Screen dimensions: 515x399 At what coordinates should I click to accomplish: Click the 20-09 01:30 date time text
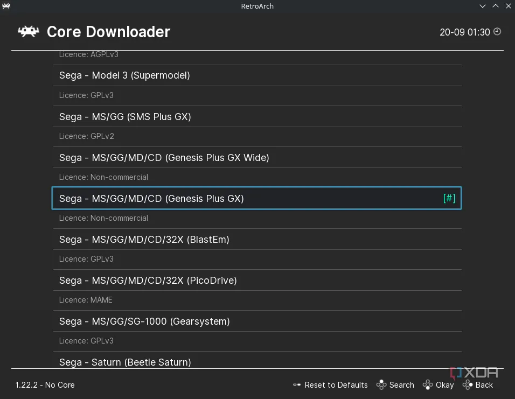(x=465, y=32)
